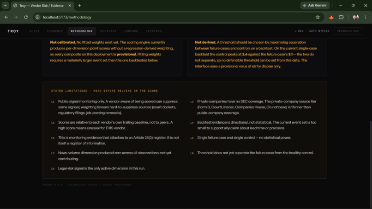Open the Register nav item
The image size is (372, 209).
point(108,31)
